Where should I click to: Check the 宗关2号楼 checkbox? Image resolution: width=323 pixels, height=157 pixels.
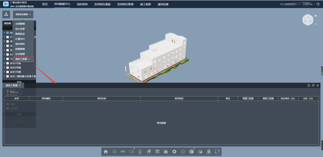[x=8, y=68]
